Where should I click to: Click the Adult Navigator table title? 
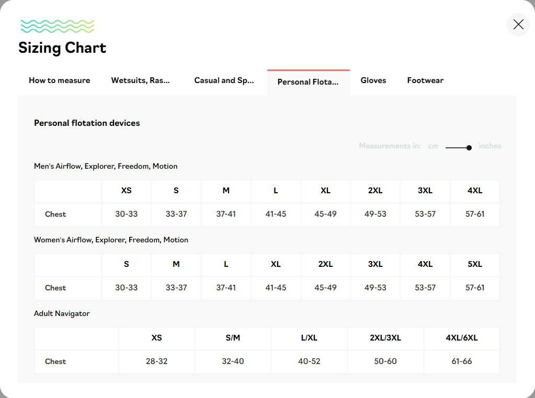62,313
